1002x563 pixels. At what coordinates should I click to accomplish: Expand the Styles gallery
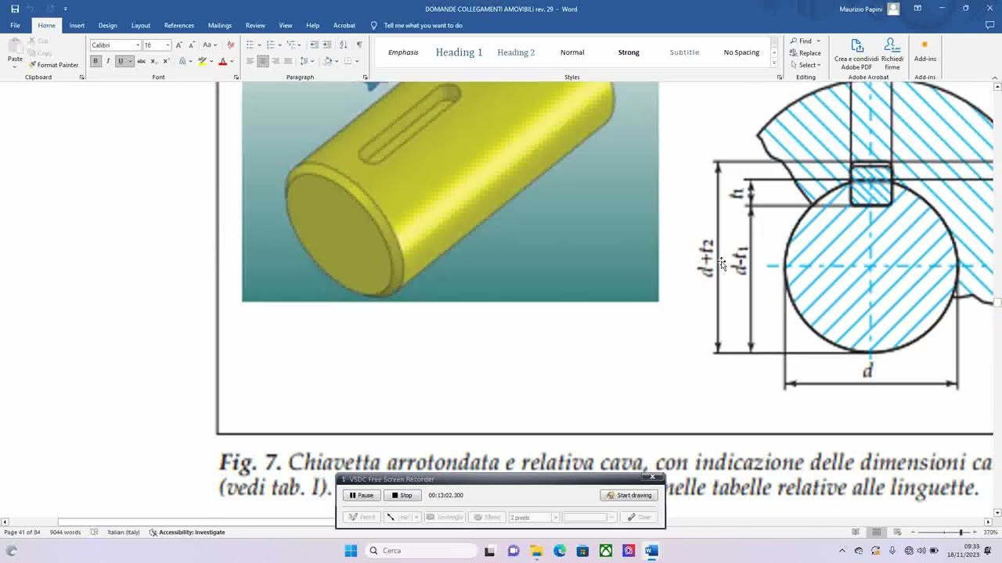pyautogui.click(x=774, y=64)
